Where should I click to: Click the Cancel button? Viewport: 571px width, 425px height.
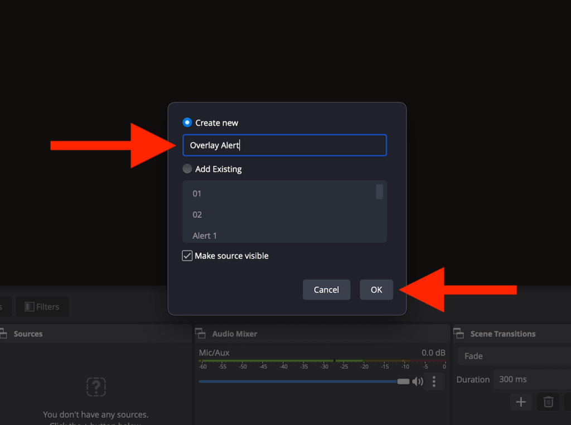pos(326,289)
